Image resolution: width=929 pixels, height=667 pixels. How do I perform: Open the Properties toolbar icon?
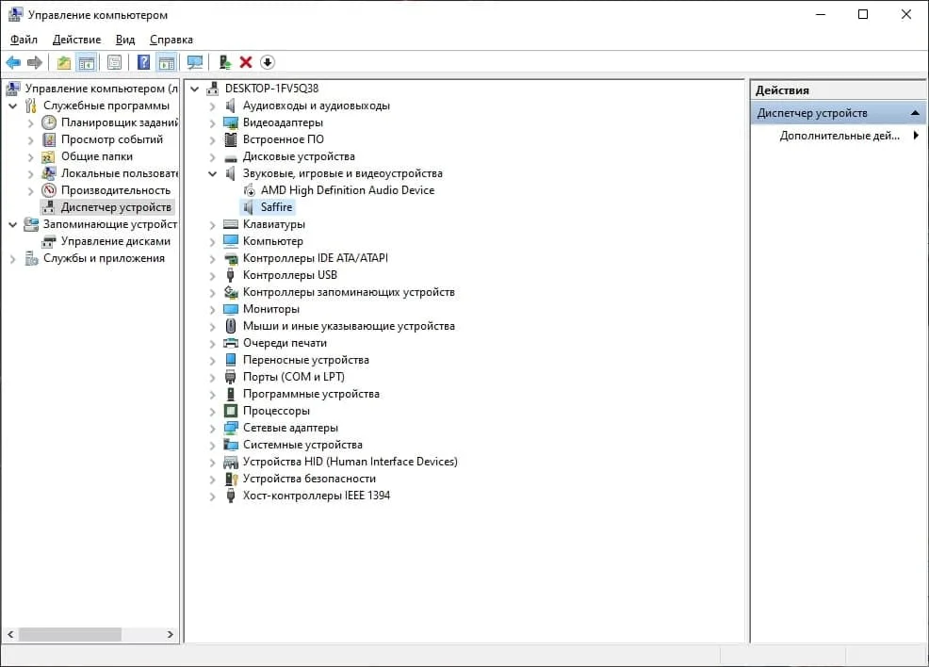pos(114,62)
